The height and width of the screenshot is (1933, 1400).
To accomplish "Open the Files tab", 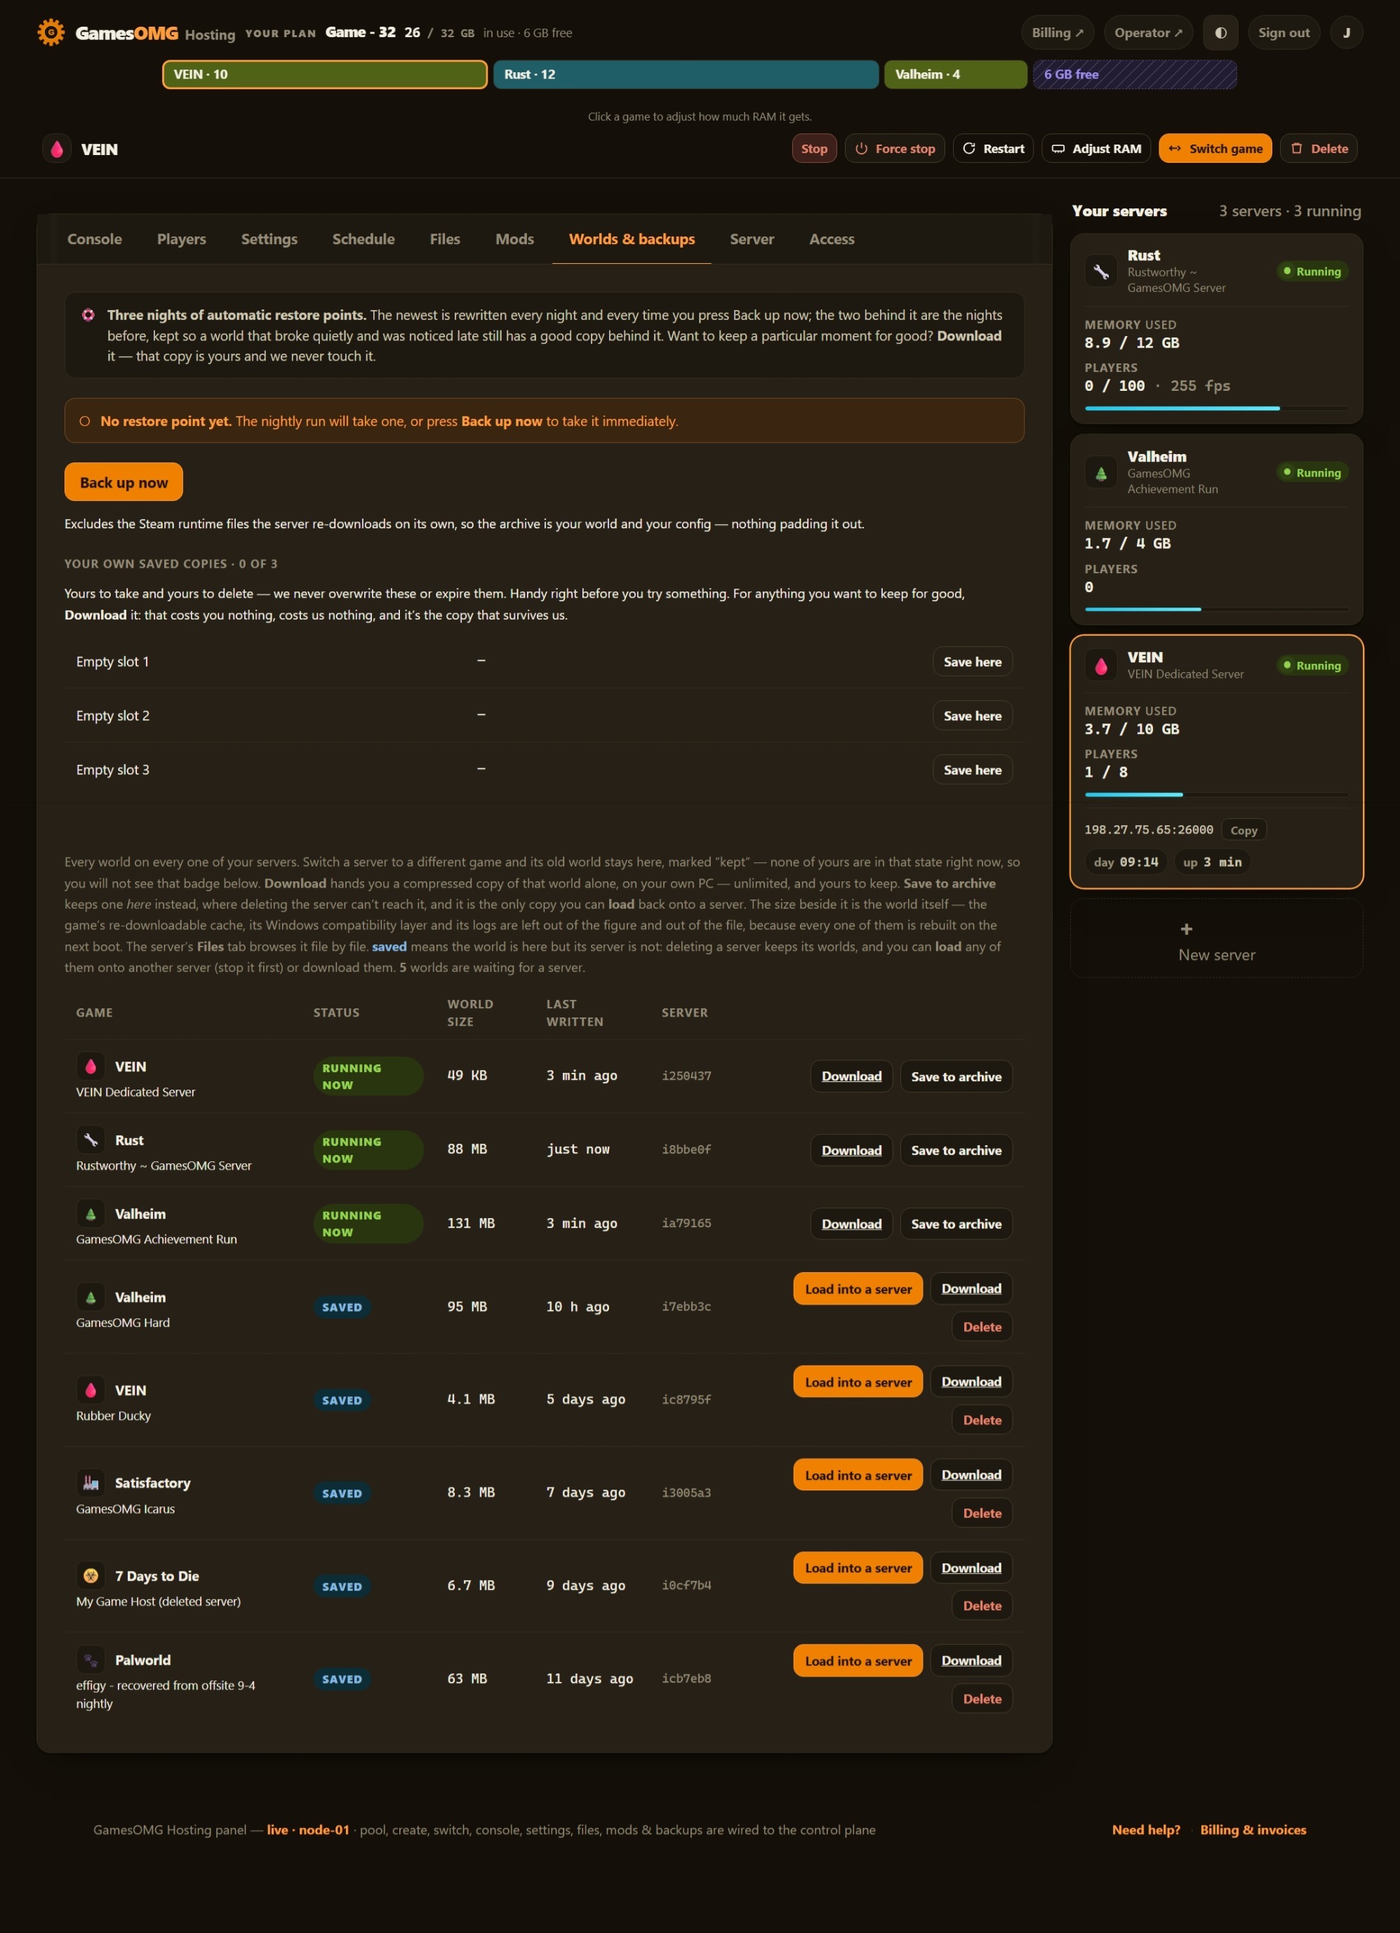I will 445,239.
